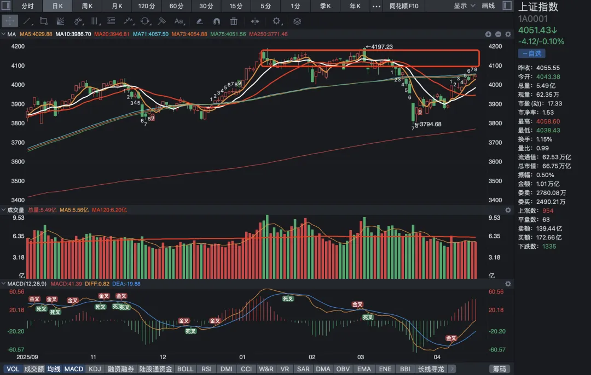Viewport: 591px width, 375px height.
Task: Switch to 月K monthly candlestick
Action: pos(117,6)
